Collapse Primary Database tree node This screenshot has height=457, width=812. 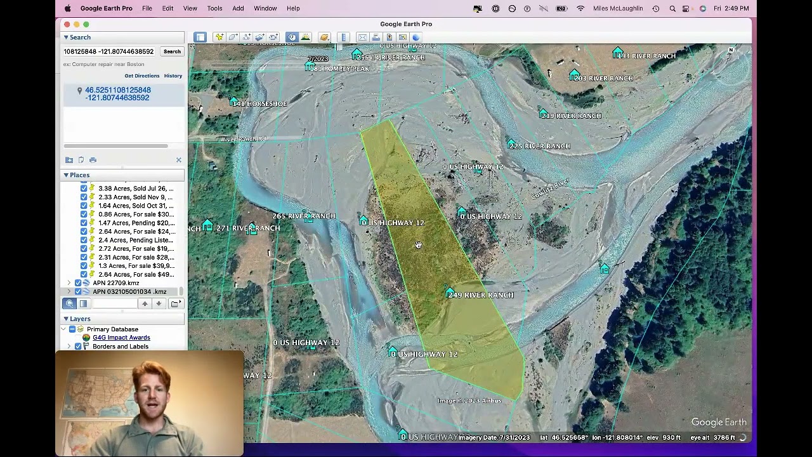tap(63, 329)
